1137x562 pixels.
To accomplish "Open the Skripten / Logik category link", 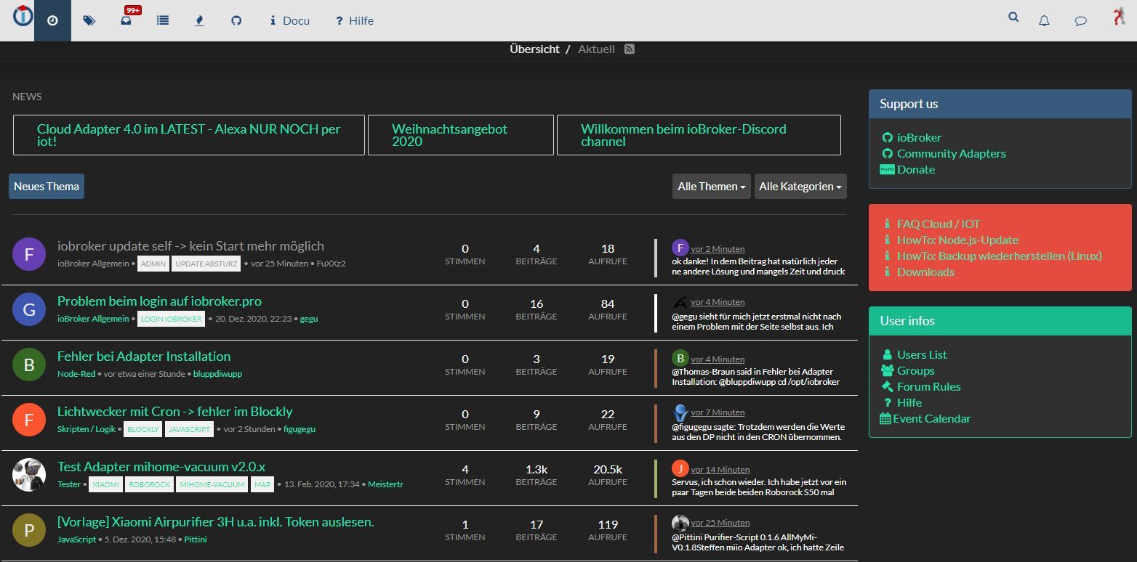I will pyautogui.click(x=87, y=429).
